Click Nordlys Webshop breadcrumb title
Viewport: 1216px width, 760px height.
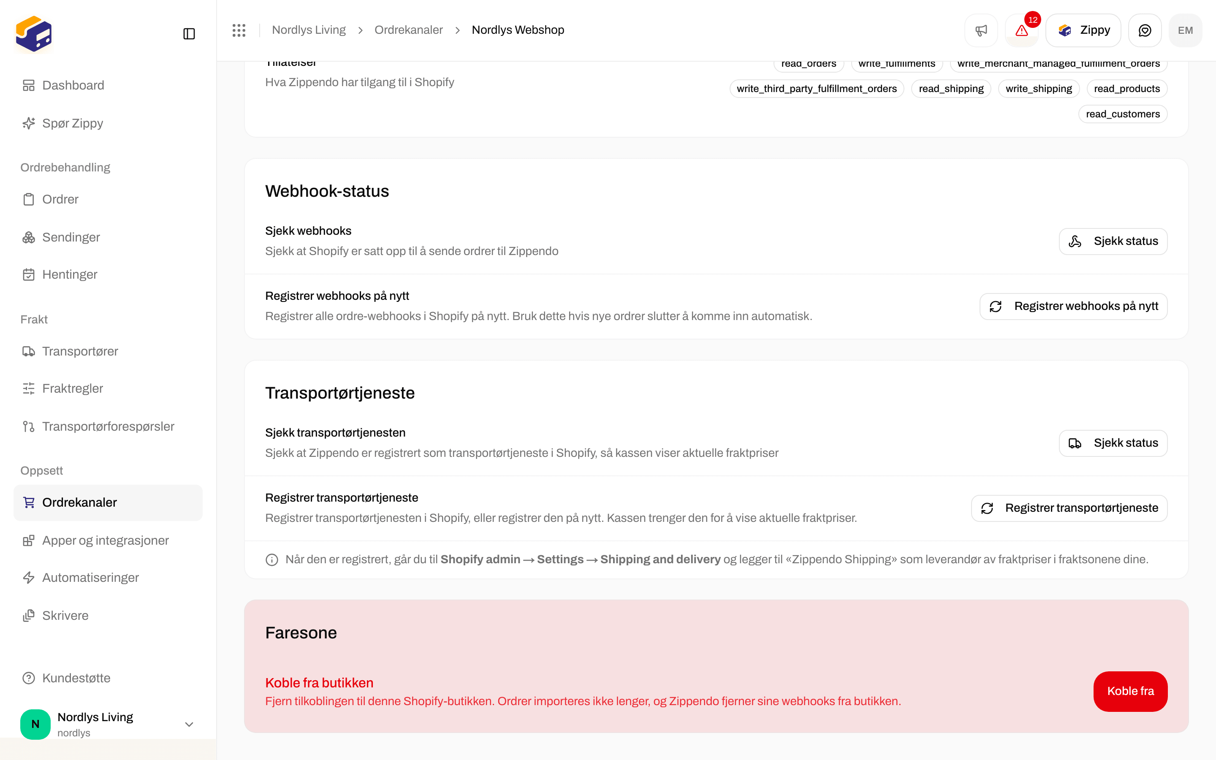[518, 30]
